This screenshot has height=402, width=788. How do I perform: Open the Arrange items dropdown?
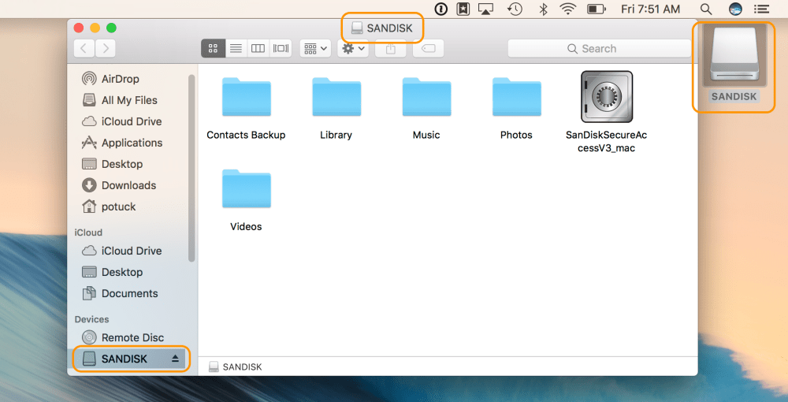(x=315, y=49)
